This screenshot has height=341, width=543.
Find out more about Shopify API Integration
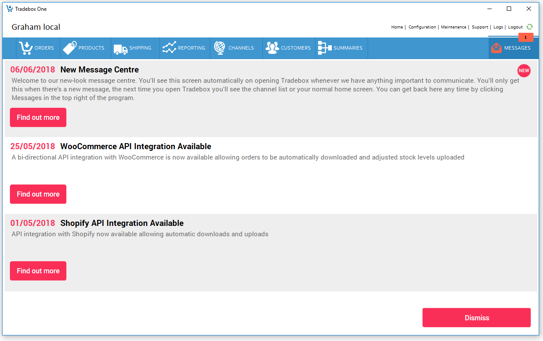point(38,271)
